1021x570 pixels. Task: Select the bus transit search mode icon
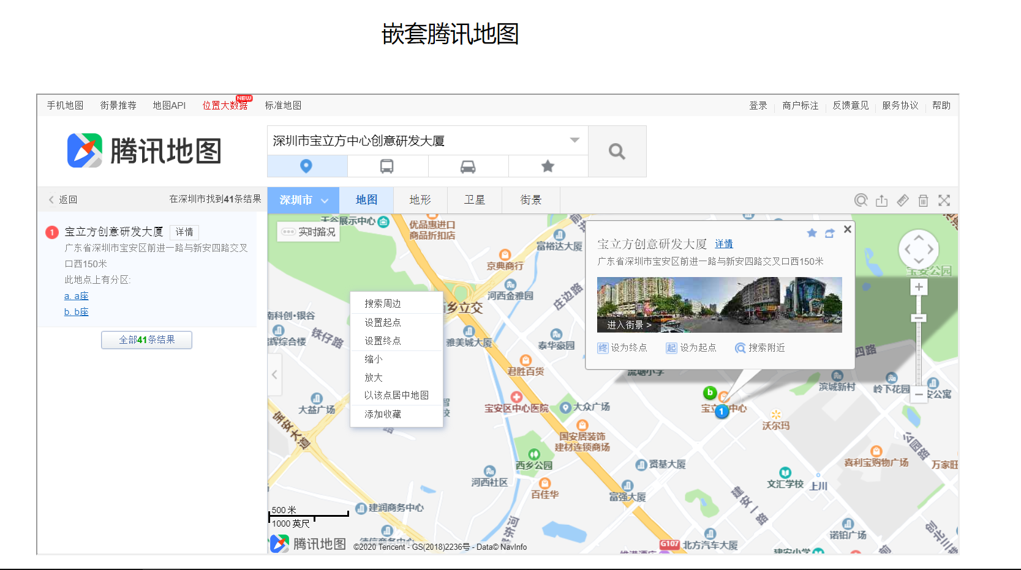click(387, 166)
